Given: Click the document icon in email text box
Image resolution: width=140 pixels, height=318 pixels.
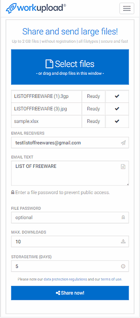Looking at the screenshot, I should point(123,167).
